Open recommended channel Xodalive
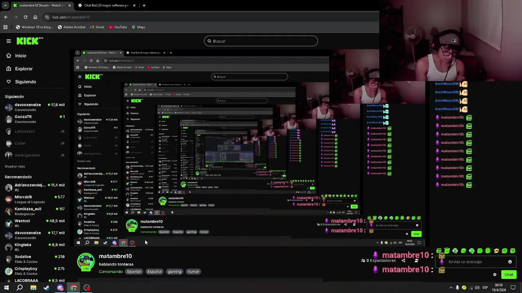522x293 pixels. (35, 259)
